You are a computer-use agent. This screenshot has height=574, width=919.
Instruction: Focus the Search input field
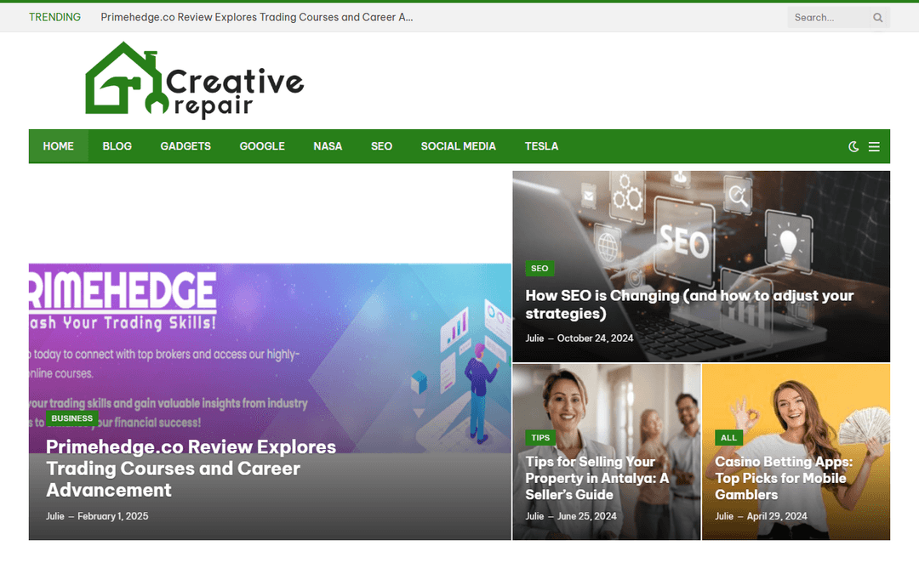830,18
